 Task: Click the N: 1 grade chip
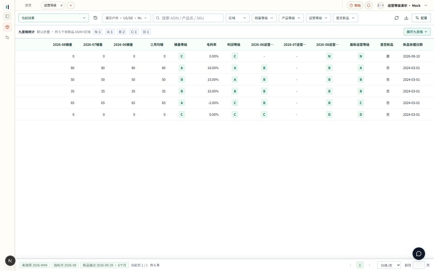(98, 32)
